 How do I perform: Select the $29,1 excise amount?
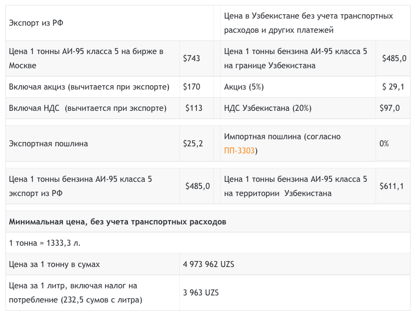pos(394,87)
